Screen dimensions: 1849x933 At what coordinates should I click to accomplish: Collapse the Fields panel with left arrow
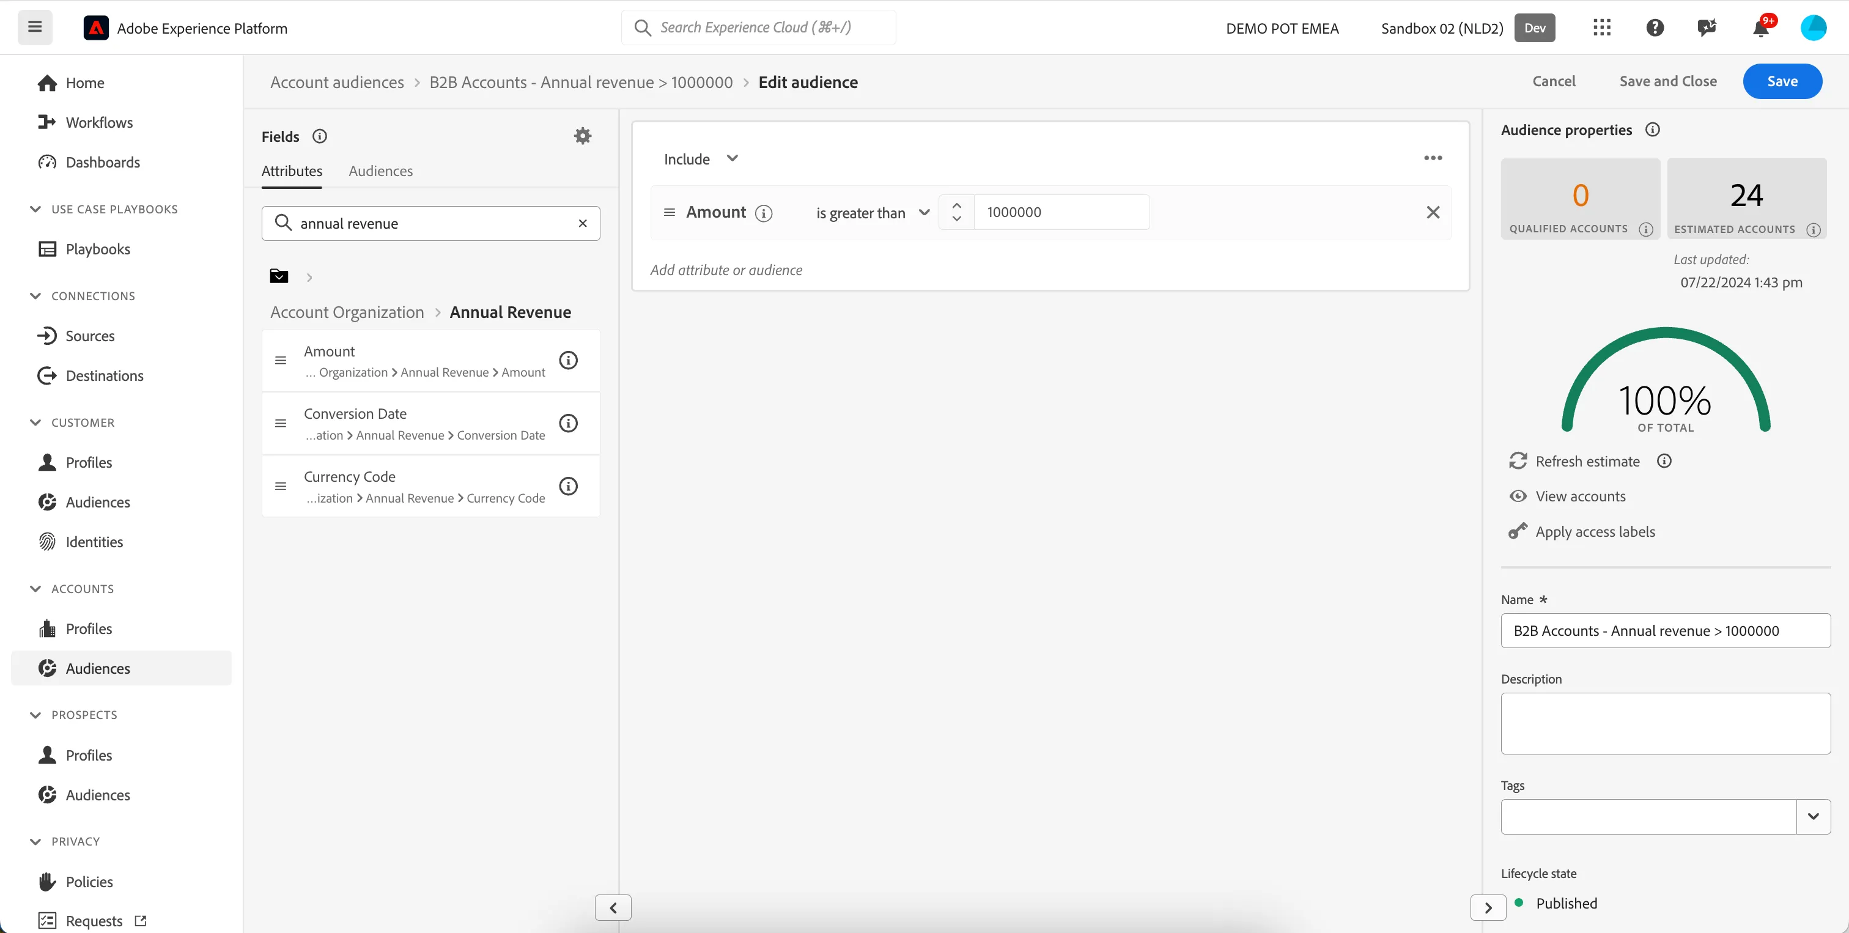(613, 907)
